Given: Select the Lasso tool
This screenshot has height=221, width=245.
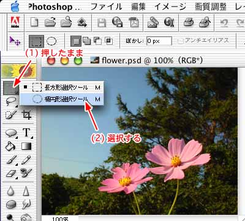Looking at the screenshot, I should 10,101.
